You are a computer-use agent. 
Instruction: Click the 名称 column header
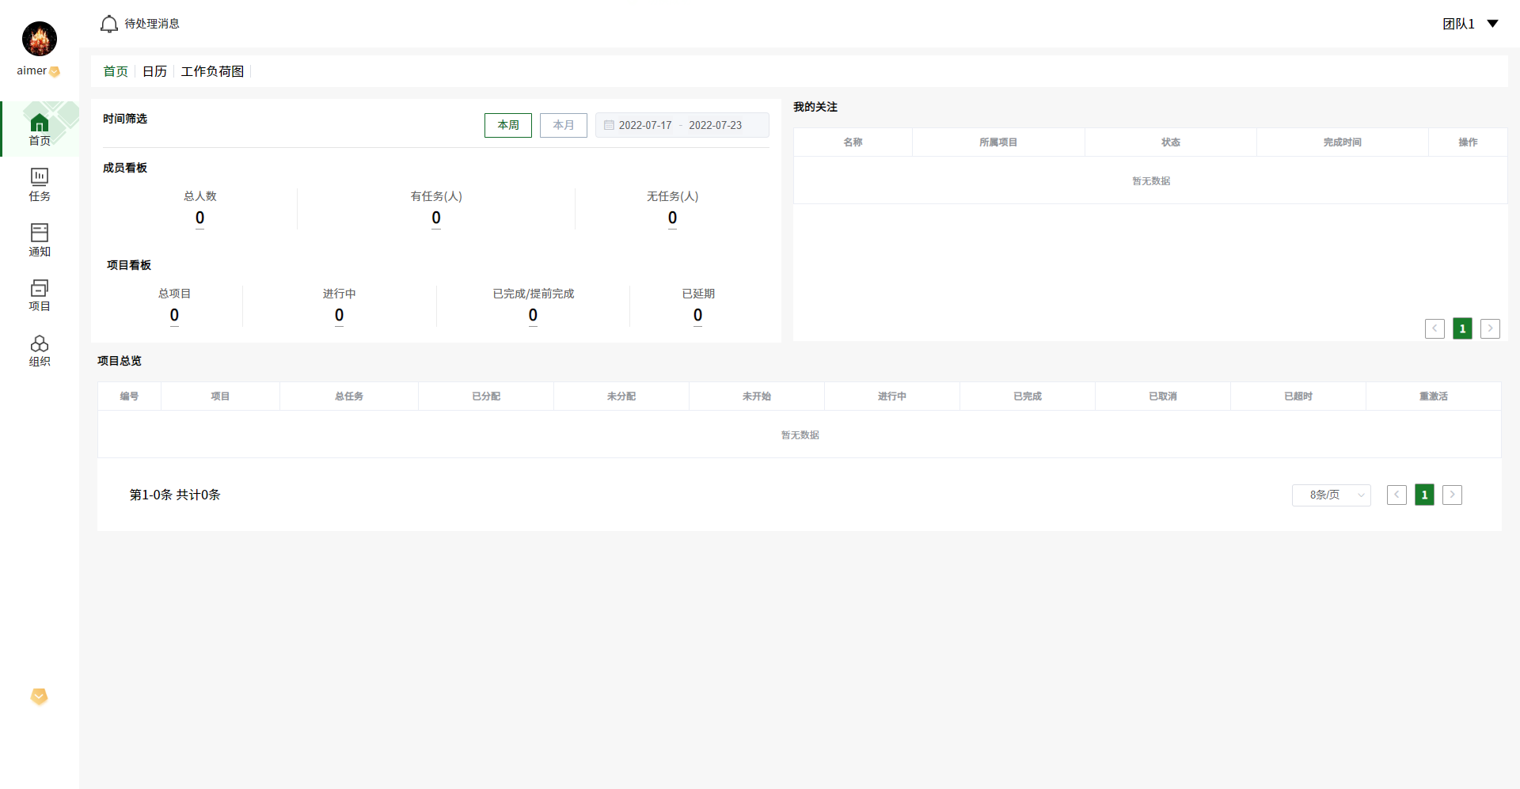tap(853, 142)
